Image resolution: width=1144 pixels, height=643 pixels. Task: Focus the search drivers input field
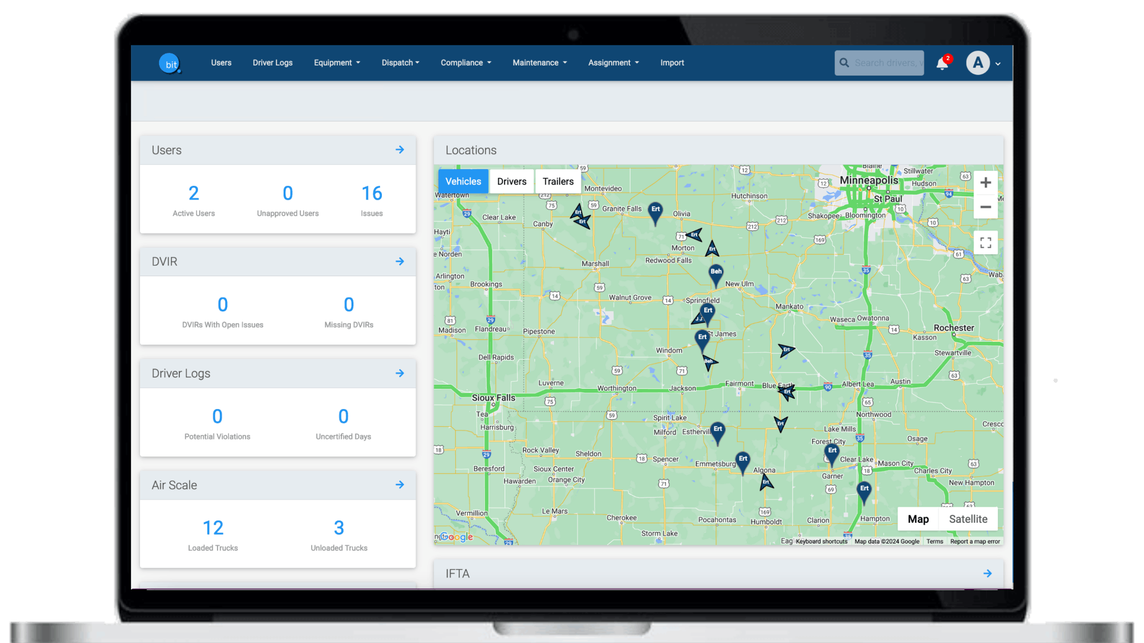pyautogui.click(x=887, y=63)
